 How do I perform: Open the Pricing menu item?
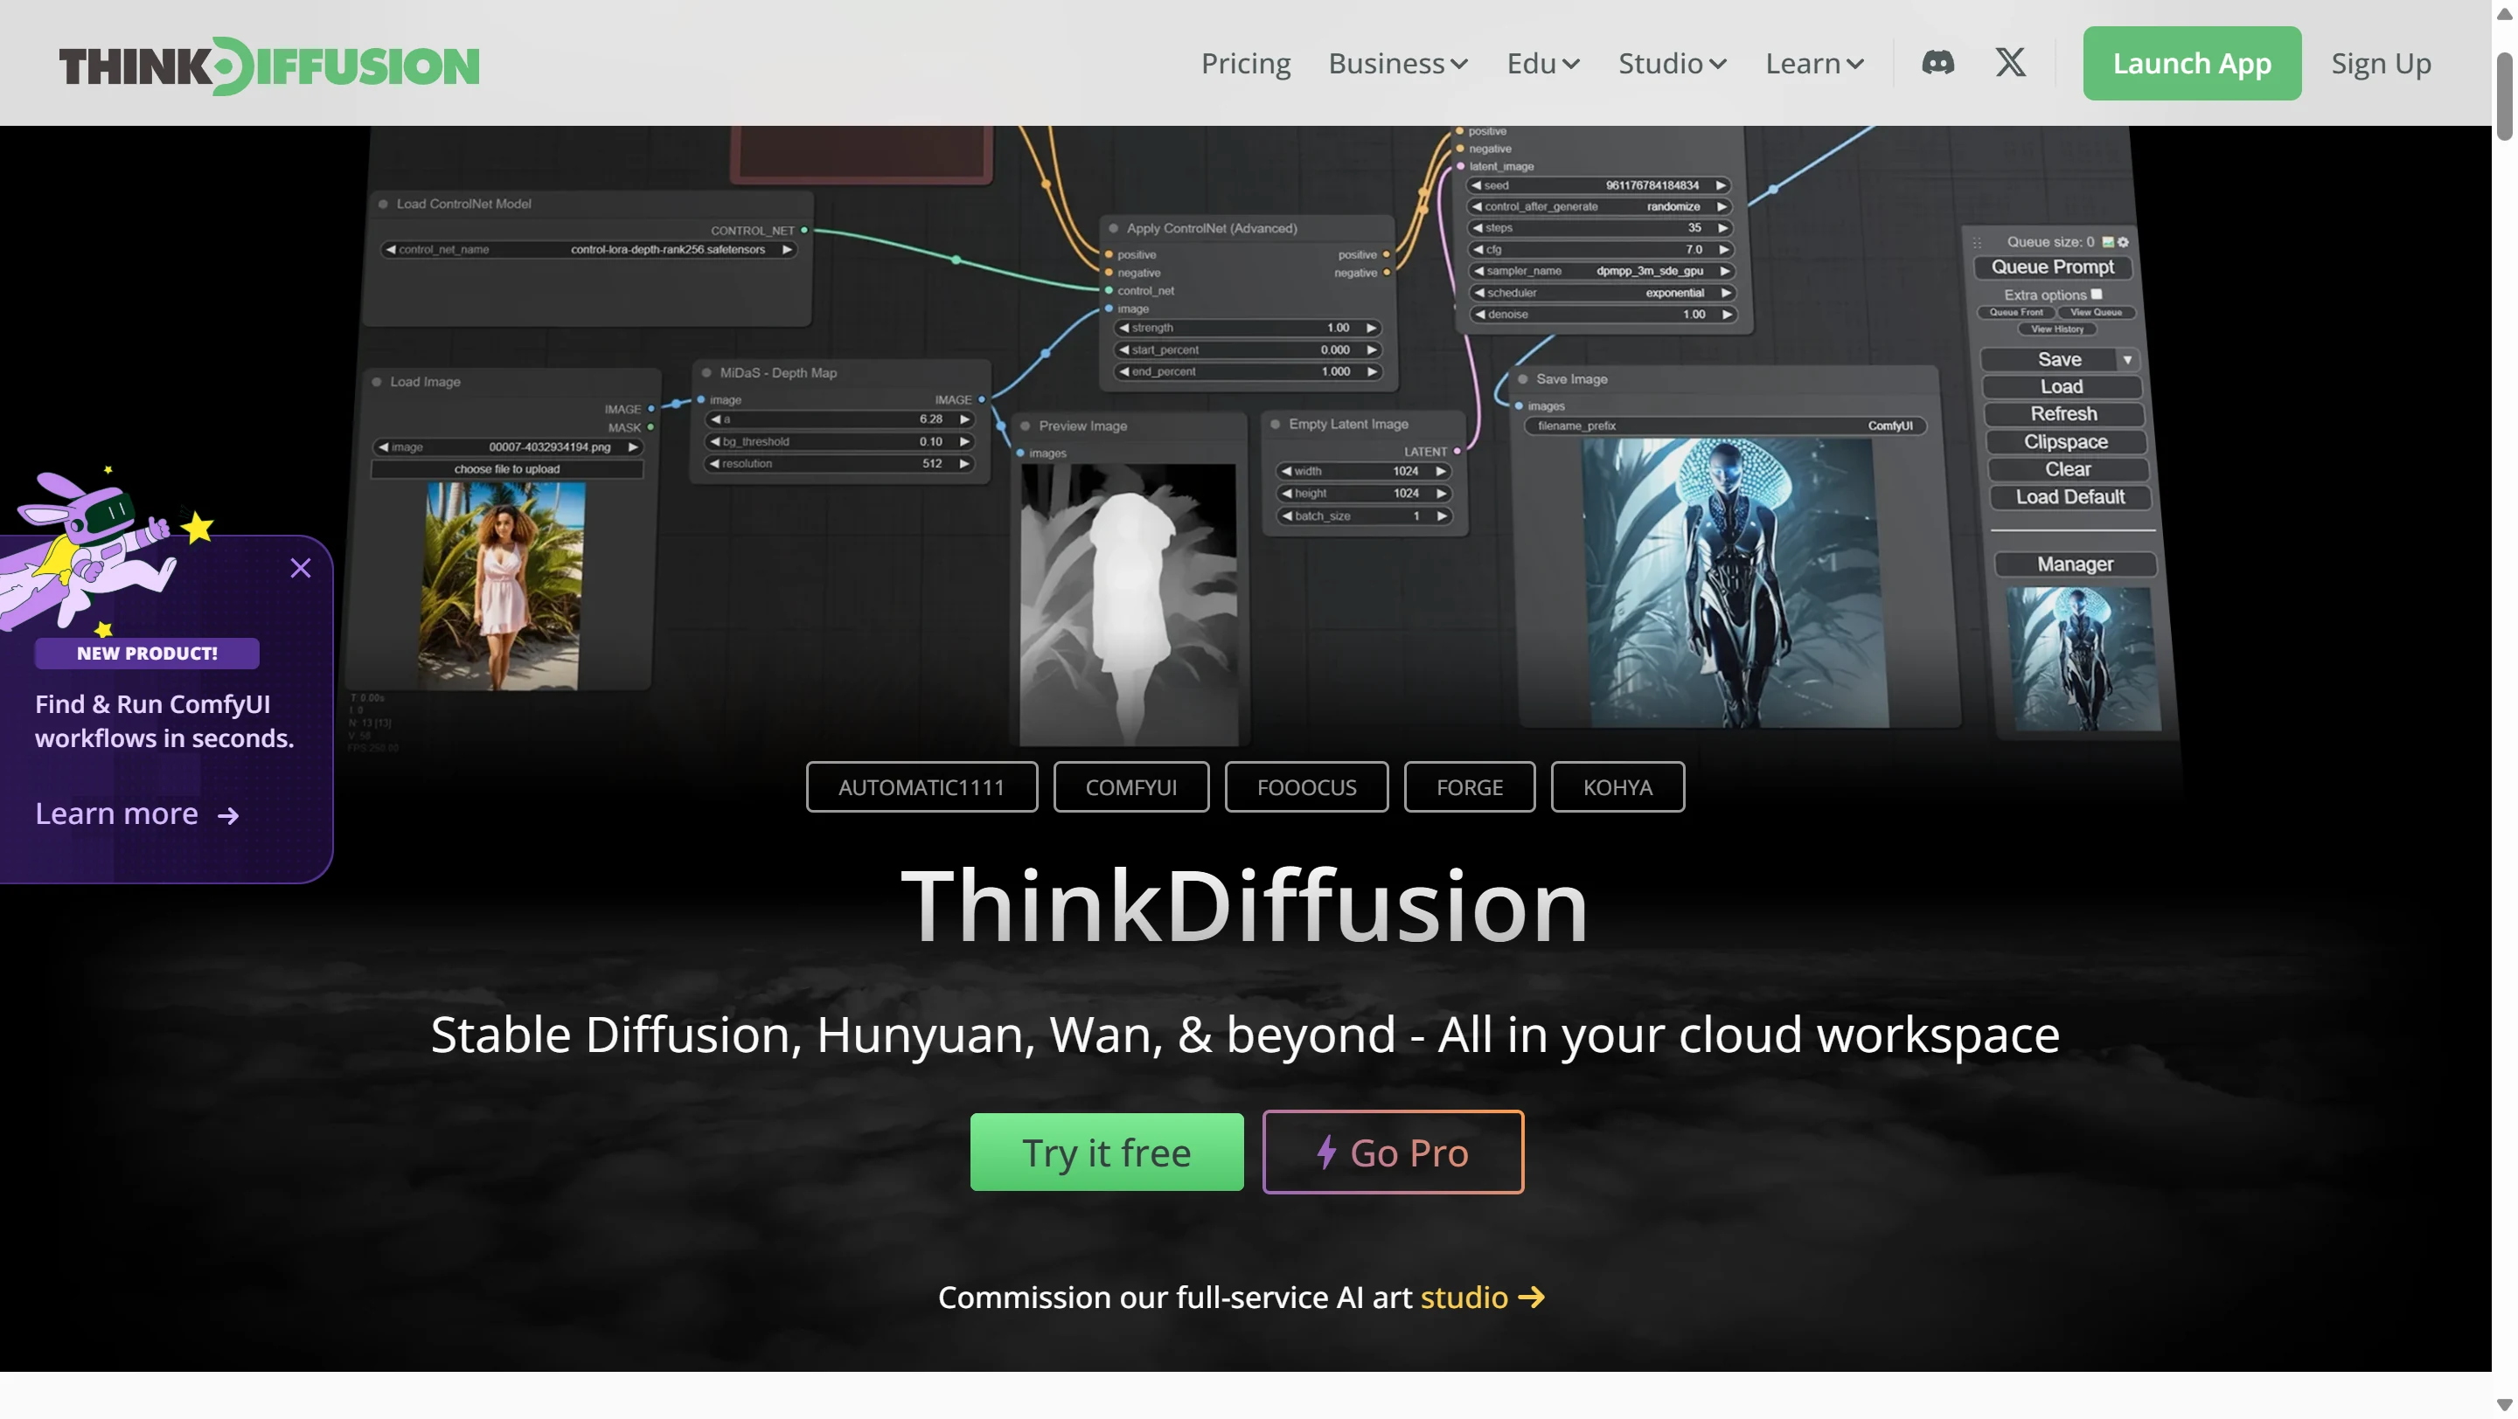pyautogui.click(x=1245, y=63)
